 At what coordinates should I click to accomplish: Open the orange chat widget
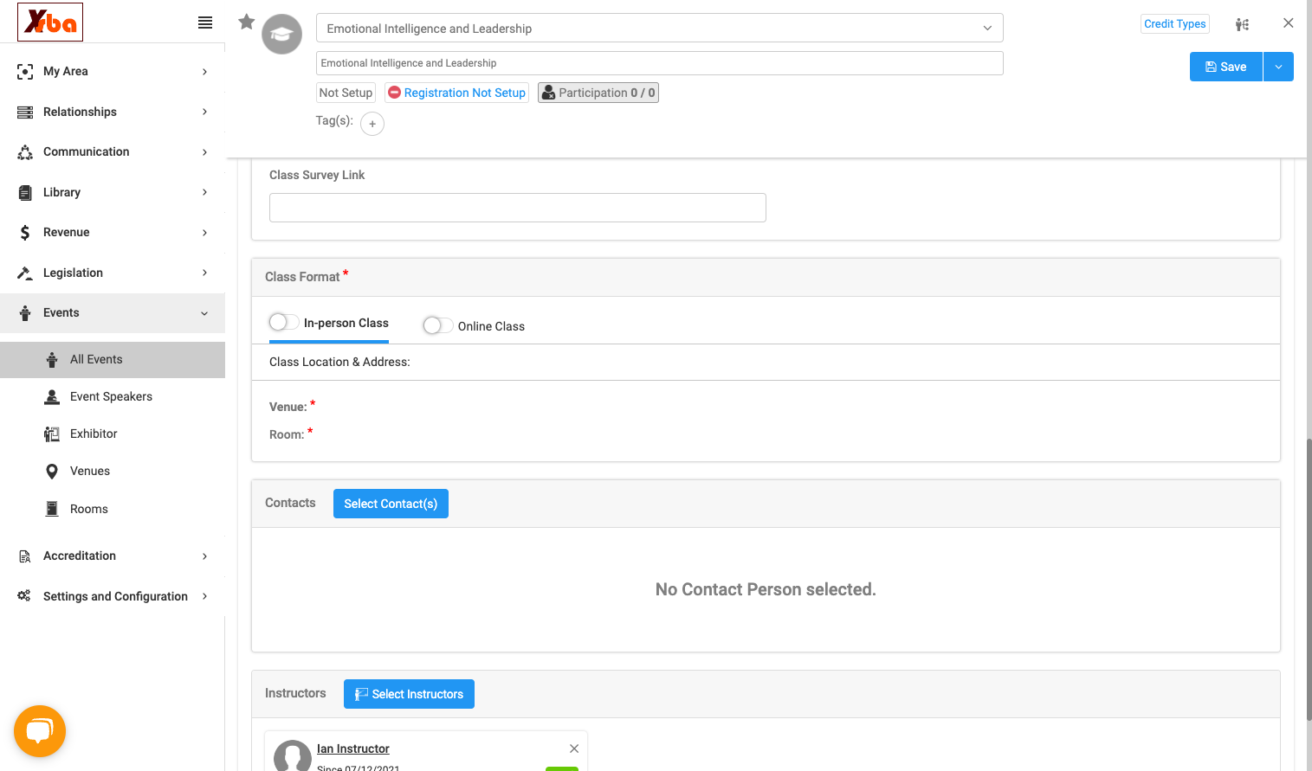coord(40,731)
